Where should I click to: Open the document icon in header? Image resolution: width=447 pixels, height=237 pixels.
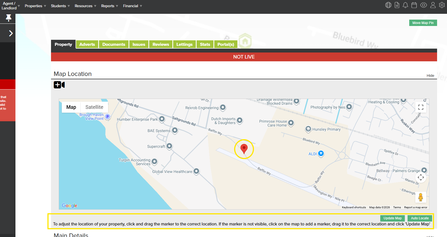397,5
